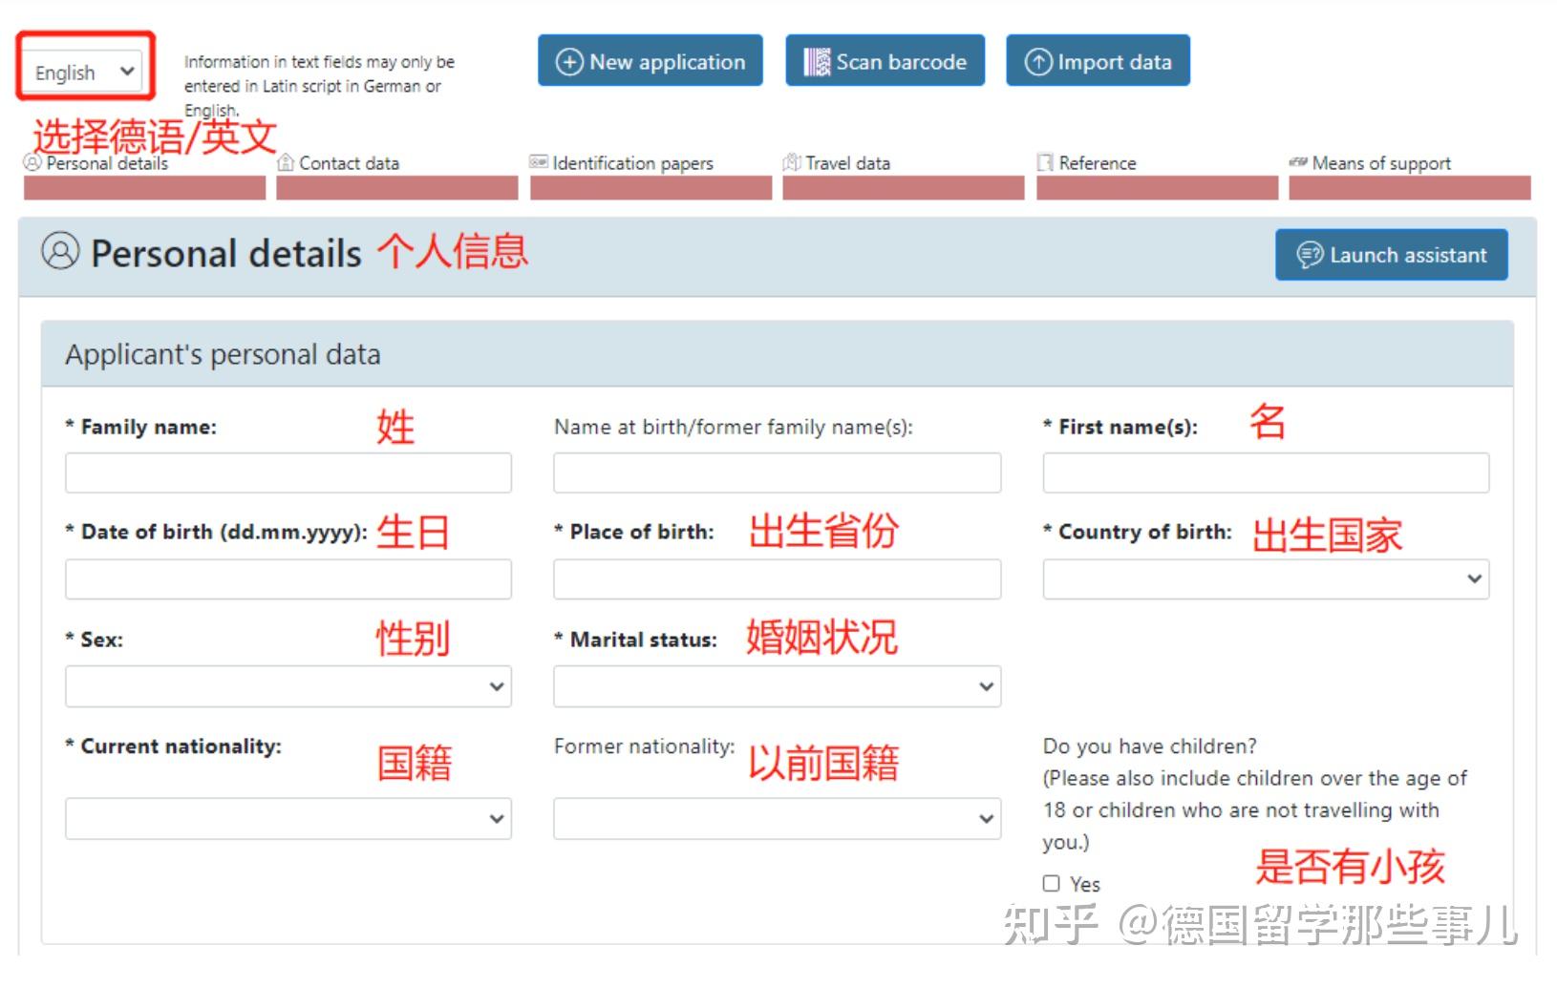Screen dimensions: 1557x987
Task: Click the card icon beside Identification papers
Action: point(538,162)
